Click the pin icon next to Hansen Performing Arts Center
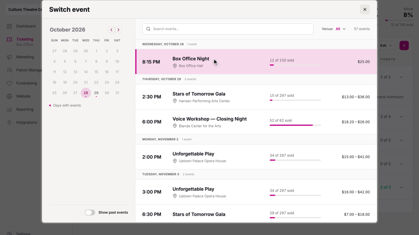The image size is (419, 235). tap(175, 101)
